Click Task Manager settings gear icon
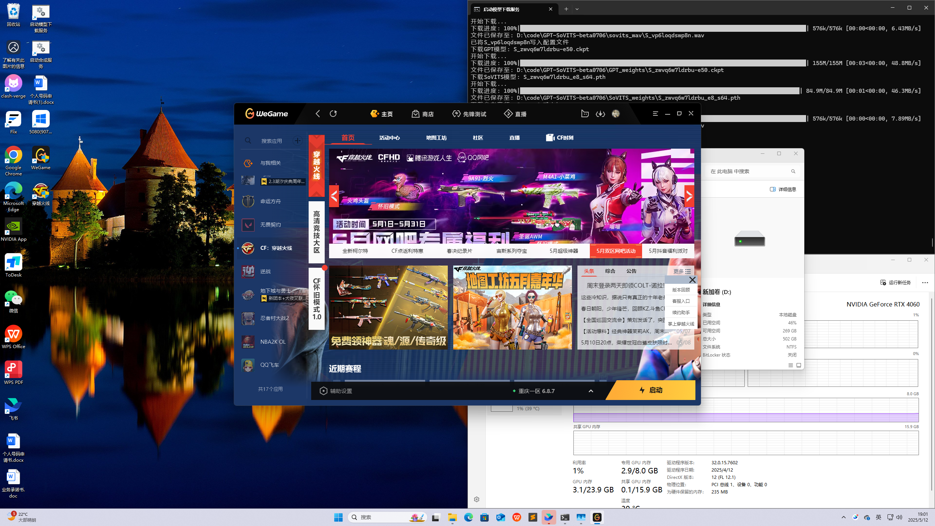 tap(477, 499)
